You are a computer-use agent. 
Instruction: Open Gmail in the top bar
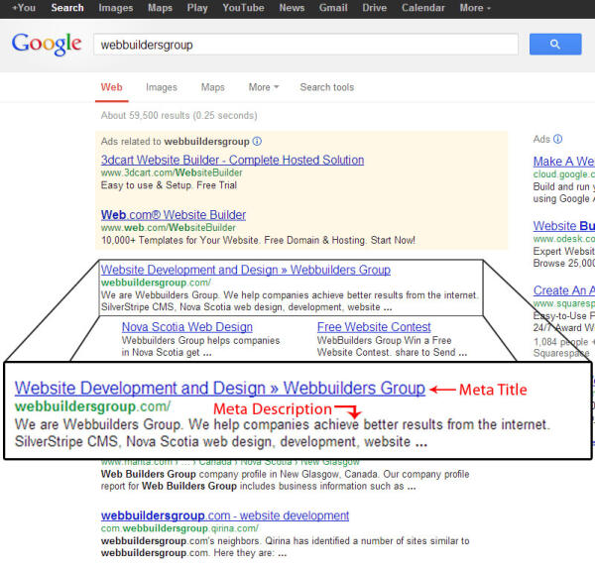[x=333, y=8]
